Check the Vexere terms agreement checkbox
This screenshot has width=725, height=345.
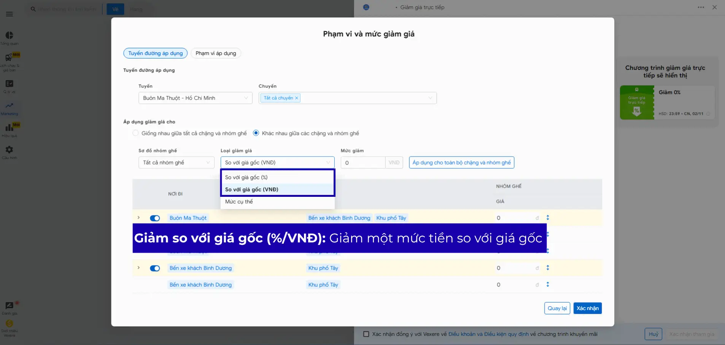click(366, 334)
